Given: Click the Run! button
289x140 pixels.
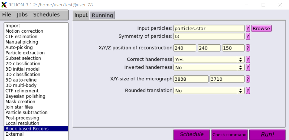Looking at the screenshot, I should click(267, 135).
